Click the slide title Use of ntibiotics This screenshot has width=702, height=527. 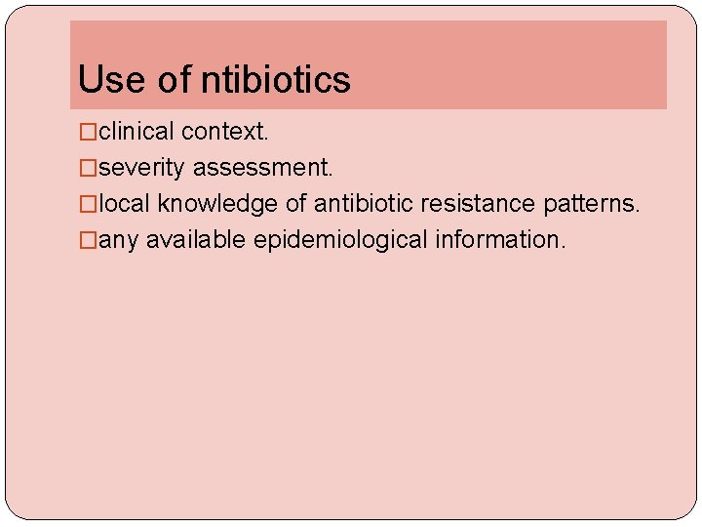tap(214, 80)
